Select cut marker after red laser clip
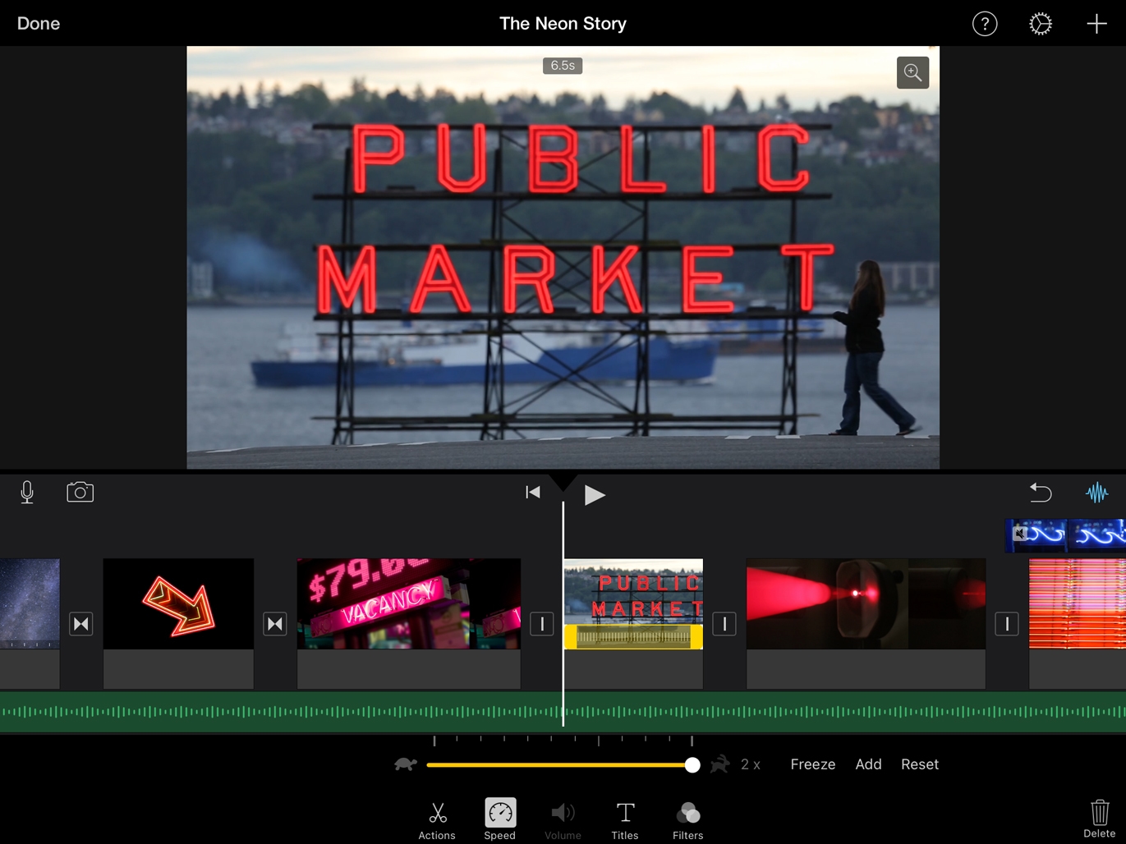The width and height of the screenshot is (1126, 844). tap(1007, 624)
